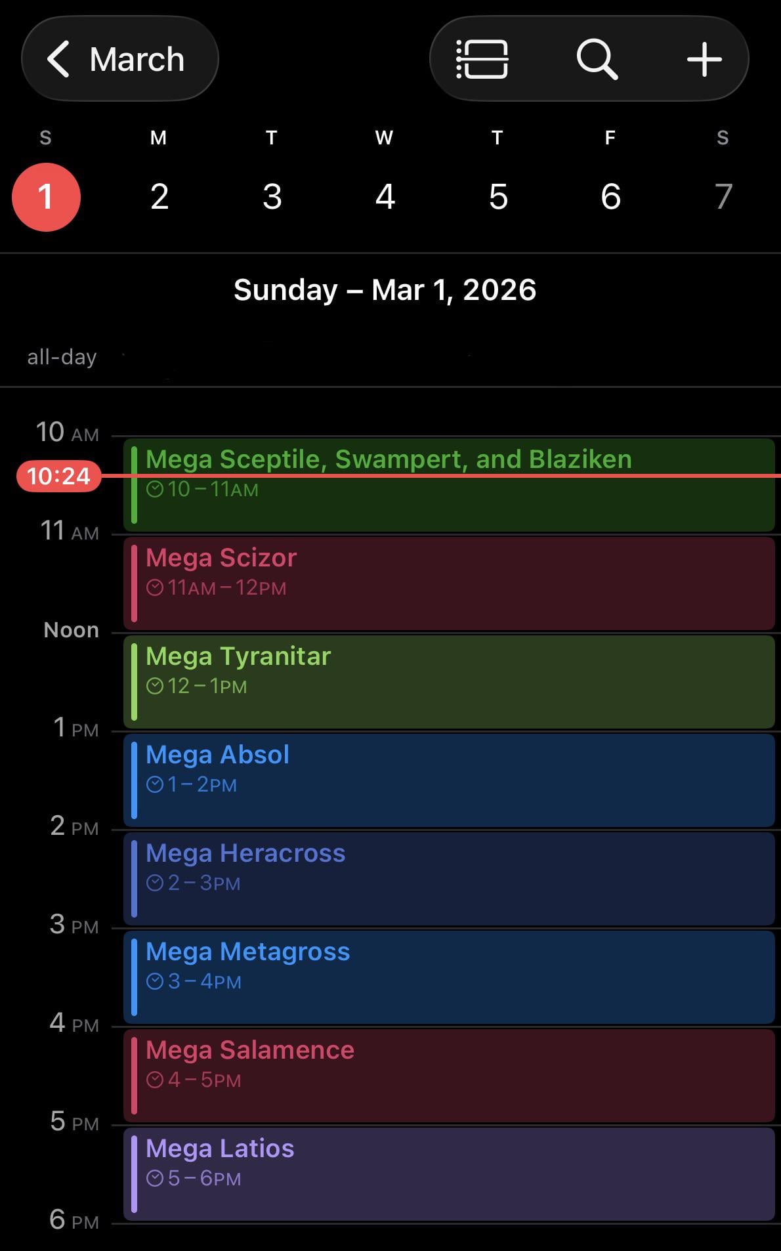Select Tuesday the 3rd

[x=272, y=196]
